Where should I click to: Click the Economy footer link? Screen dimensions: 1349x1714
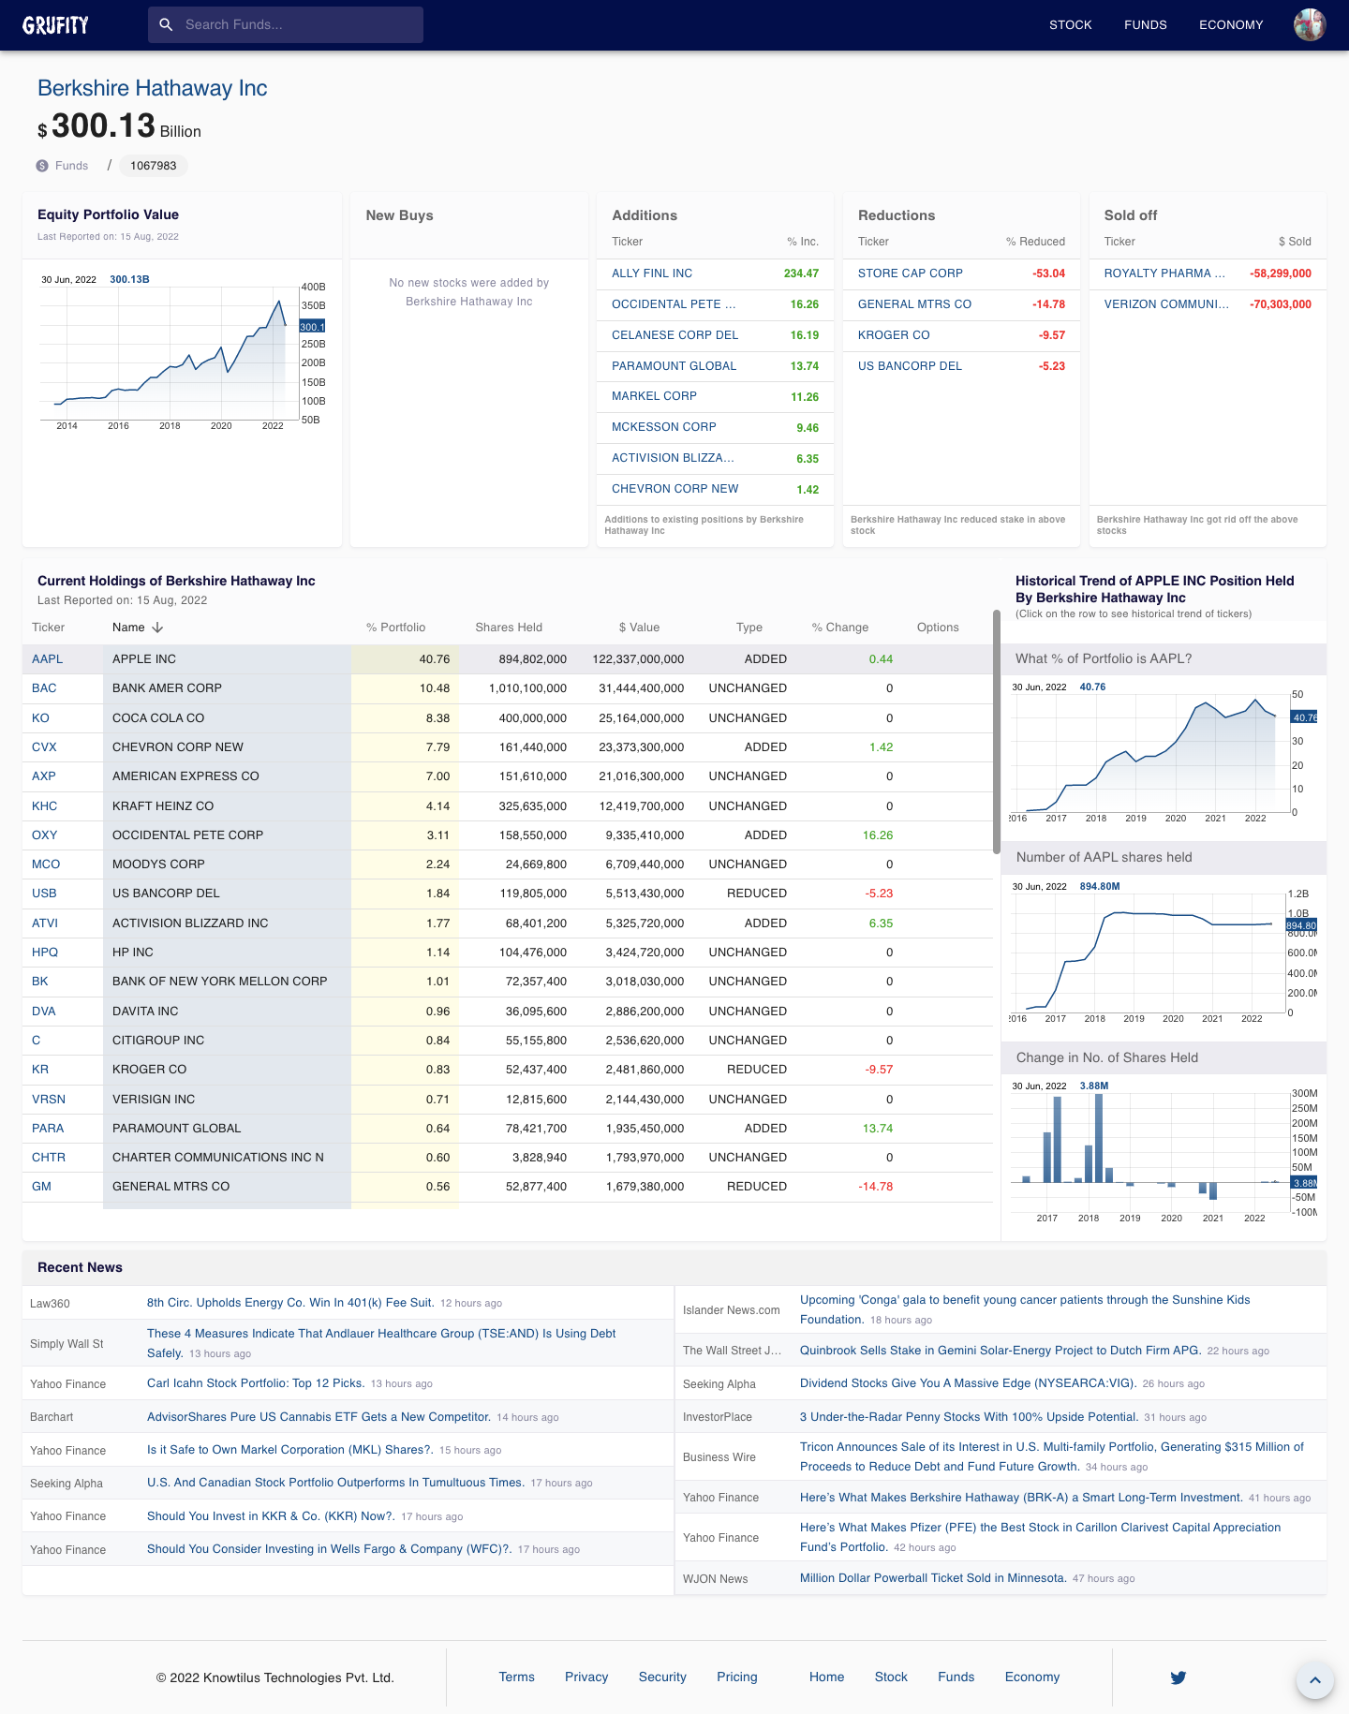1032,1677
